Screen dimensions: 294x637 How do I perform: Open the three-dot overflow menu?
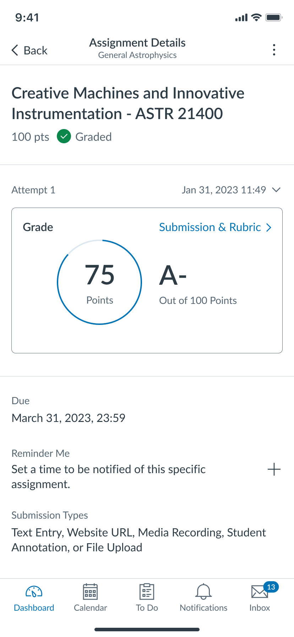[x=274, y=50]
